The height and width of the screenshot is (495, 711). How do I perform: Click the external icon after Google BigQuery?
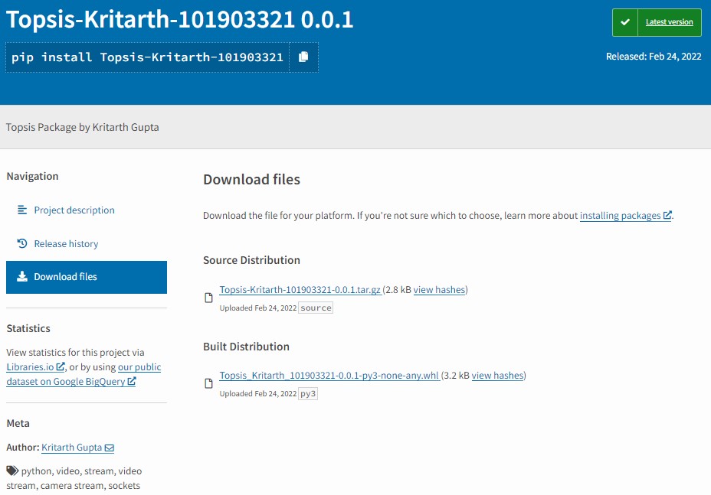(132, 381)
